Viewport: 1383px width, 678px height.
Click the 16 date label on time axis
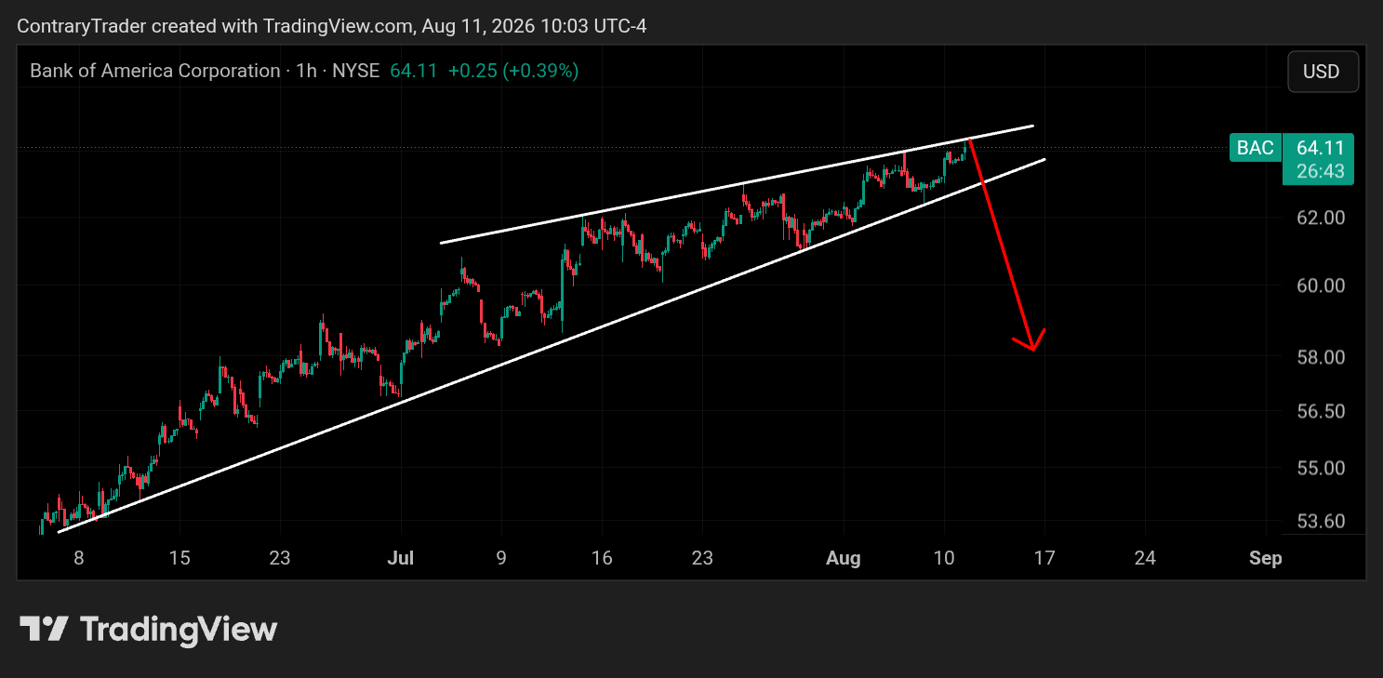(602, 558)
